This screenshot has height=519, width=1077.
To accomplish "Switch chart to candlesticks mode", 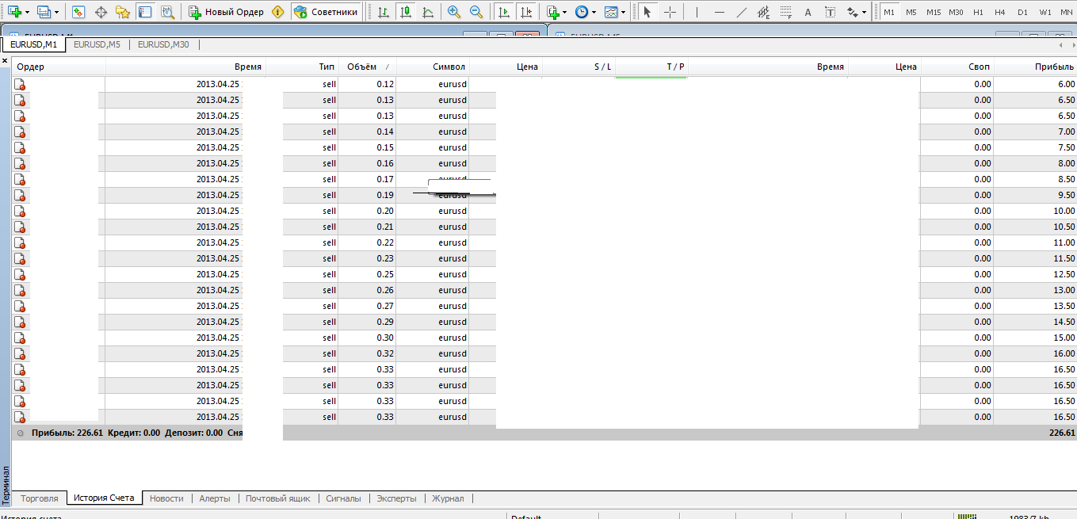I will point(406,12).
